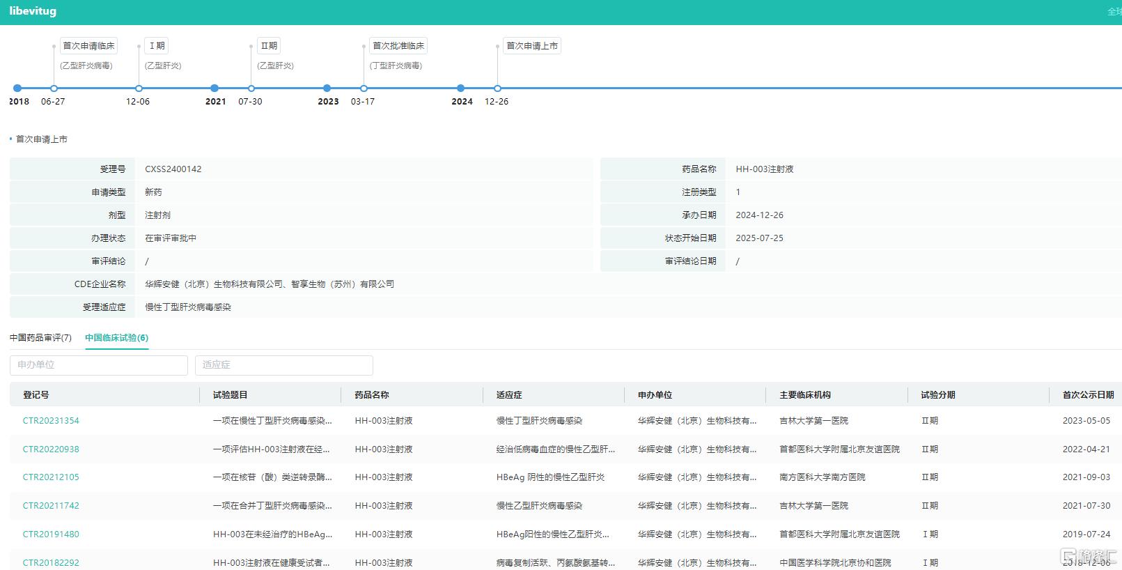Focus the 申办单位 filter field
The height and width of the screenshot is (570, 1122).
99,365
